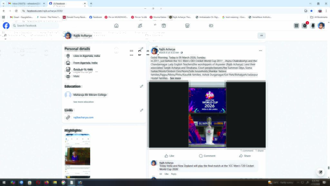Open the account profile picture menu

click(321, 26)
